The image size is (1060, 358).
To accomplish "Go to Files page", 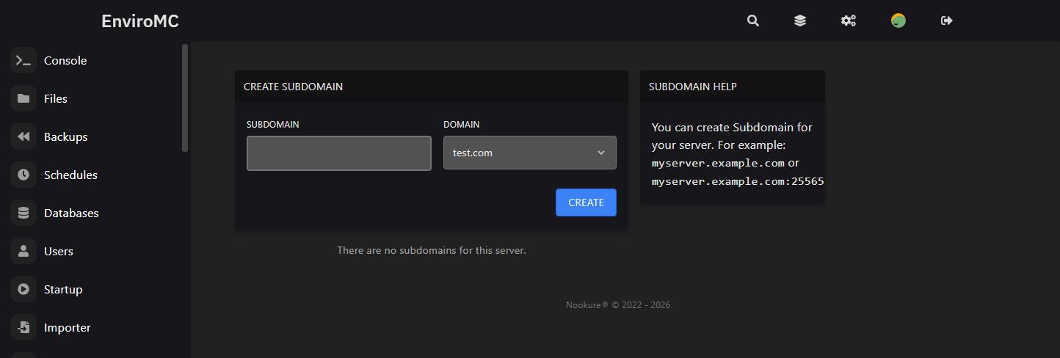I will point(56,98).
